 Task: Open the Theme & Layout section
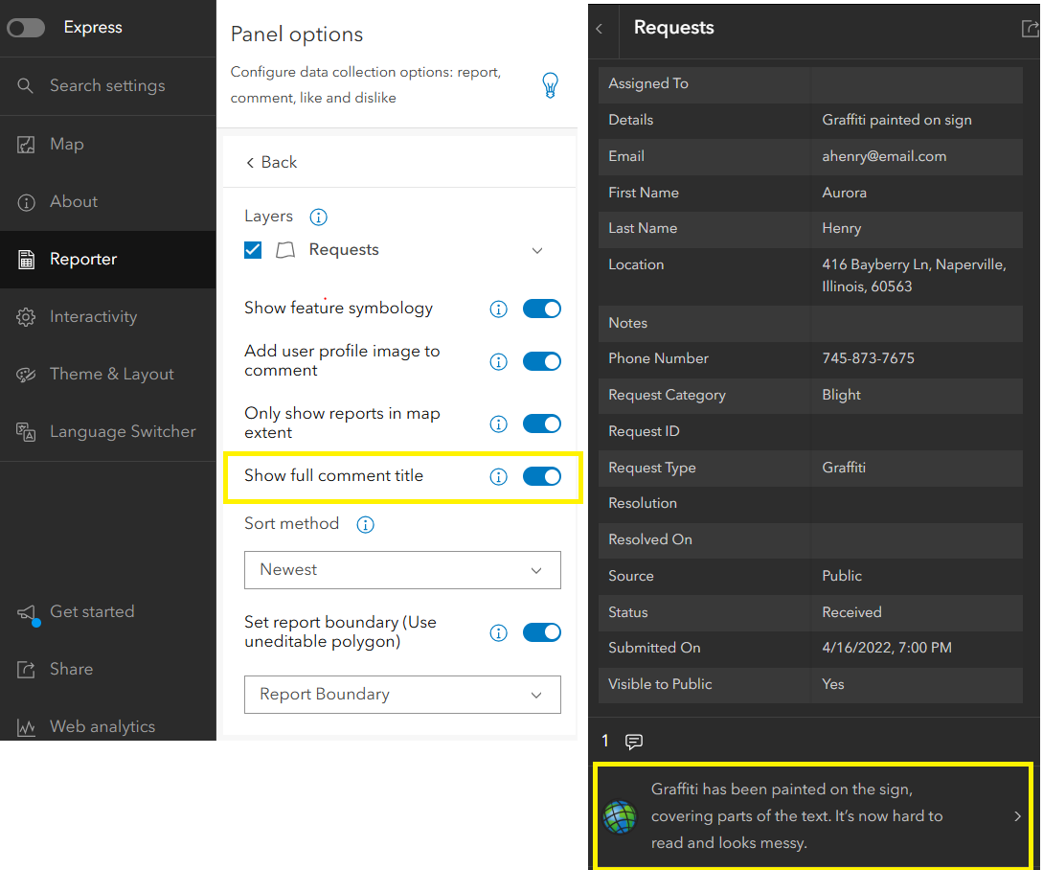[111, 375]
